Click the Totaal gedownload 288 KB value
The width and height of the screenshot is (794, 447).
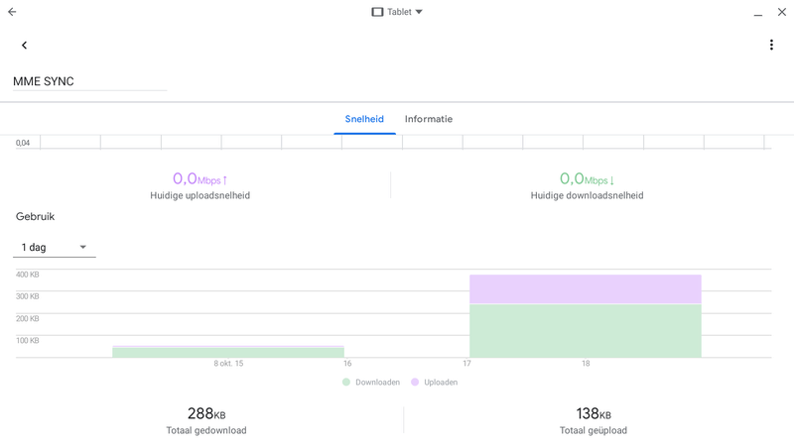pyautogui.click(x=206, y=414)
